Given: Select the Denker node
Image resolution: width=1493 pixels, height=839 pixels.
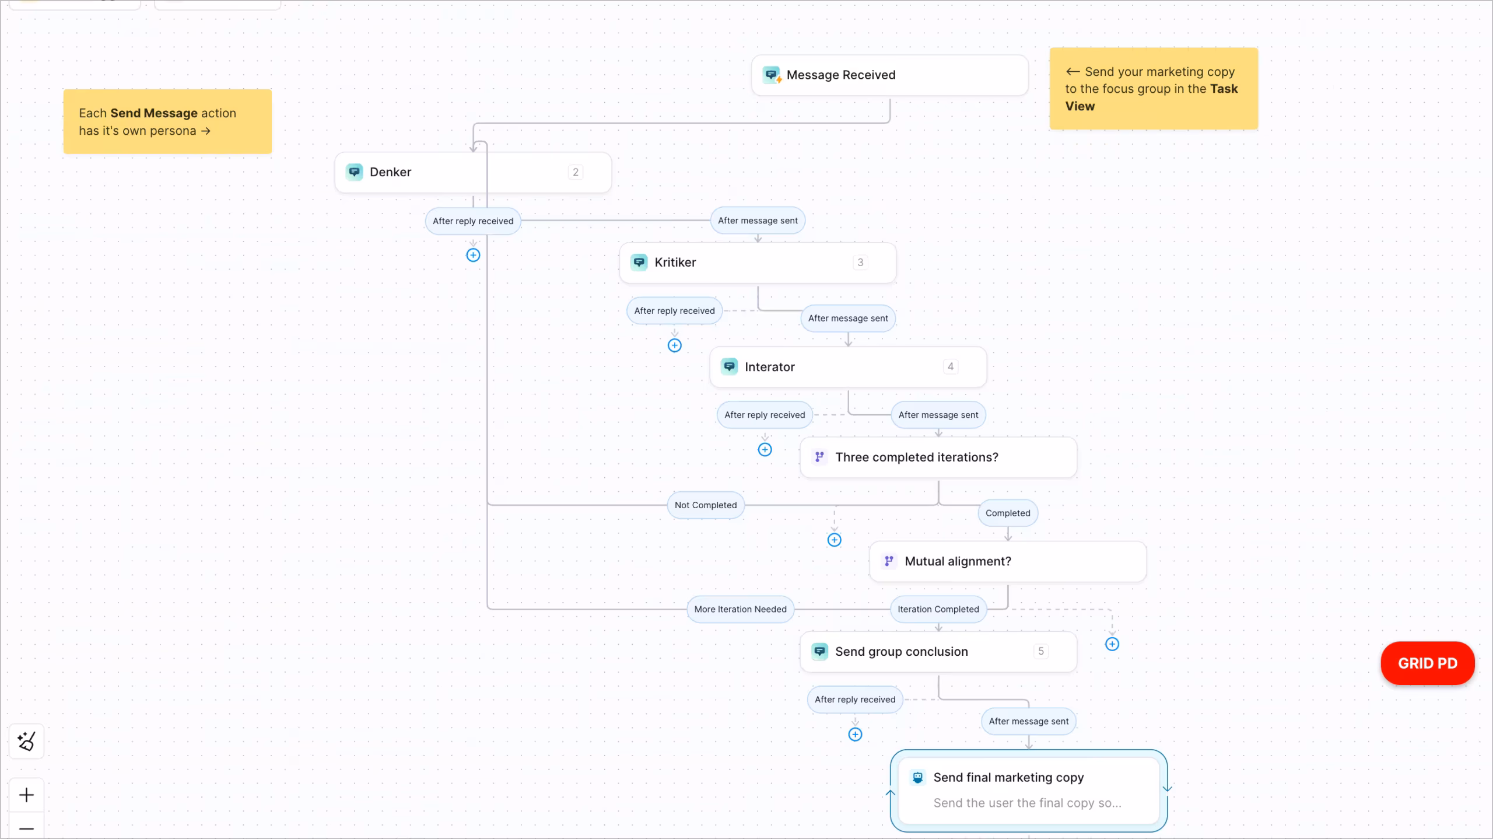Looking at the screenshot, I should [x=473, y=172].
